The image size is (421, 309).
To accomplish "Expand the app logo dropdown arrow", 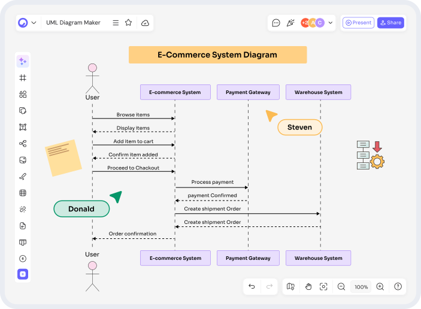I will point(34,23).
